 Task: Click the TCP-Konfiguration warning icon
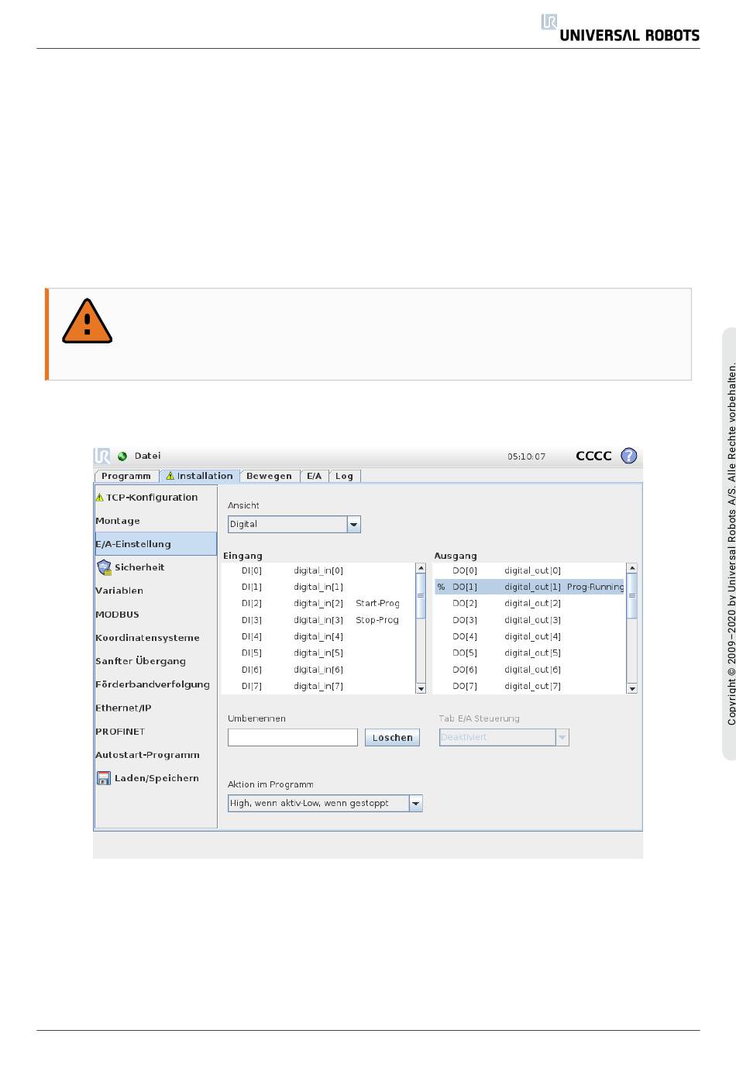tap(99, 498)
